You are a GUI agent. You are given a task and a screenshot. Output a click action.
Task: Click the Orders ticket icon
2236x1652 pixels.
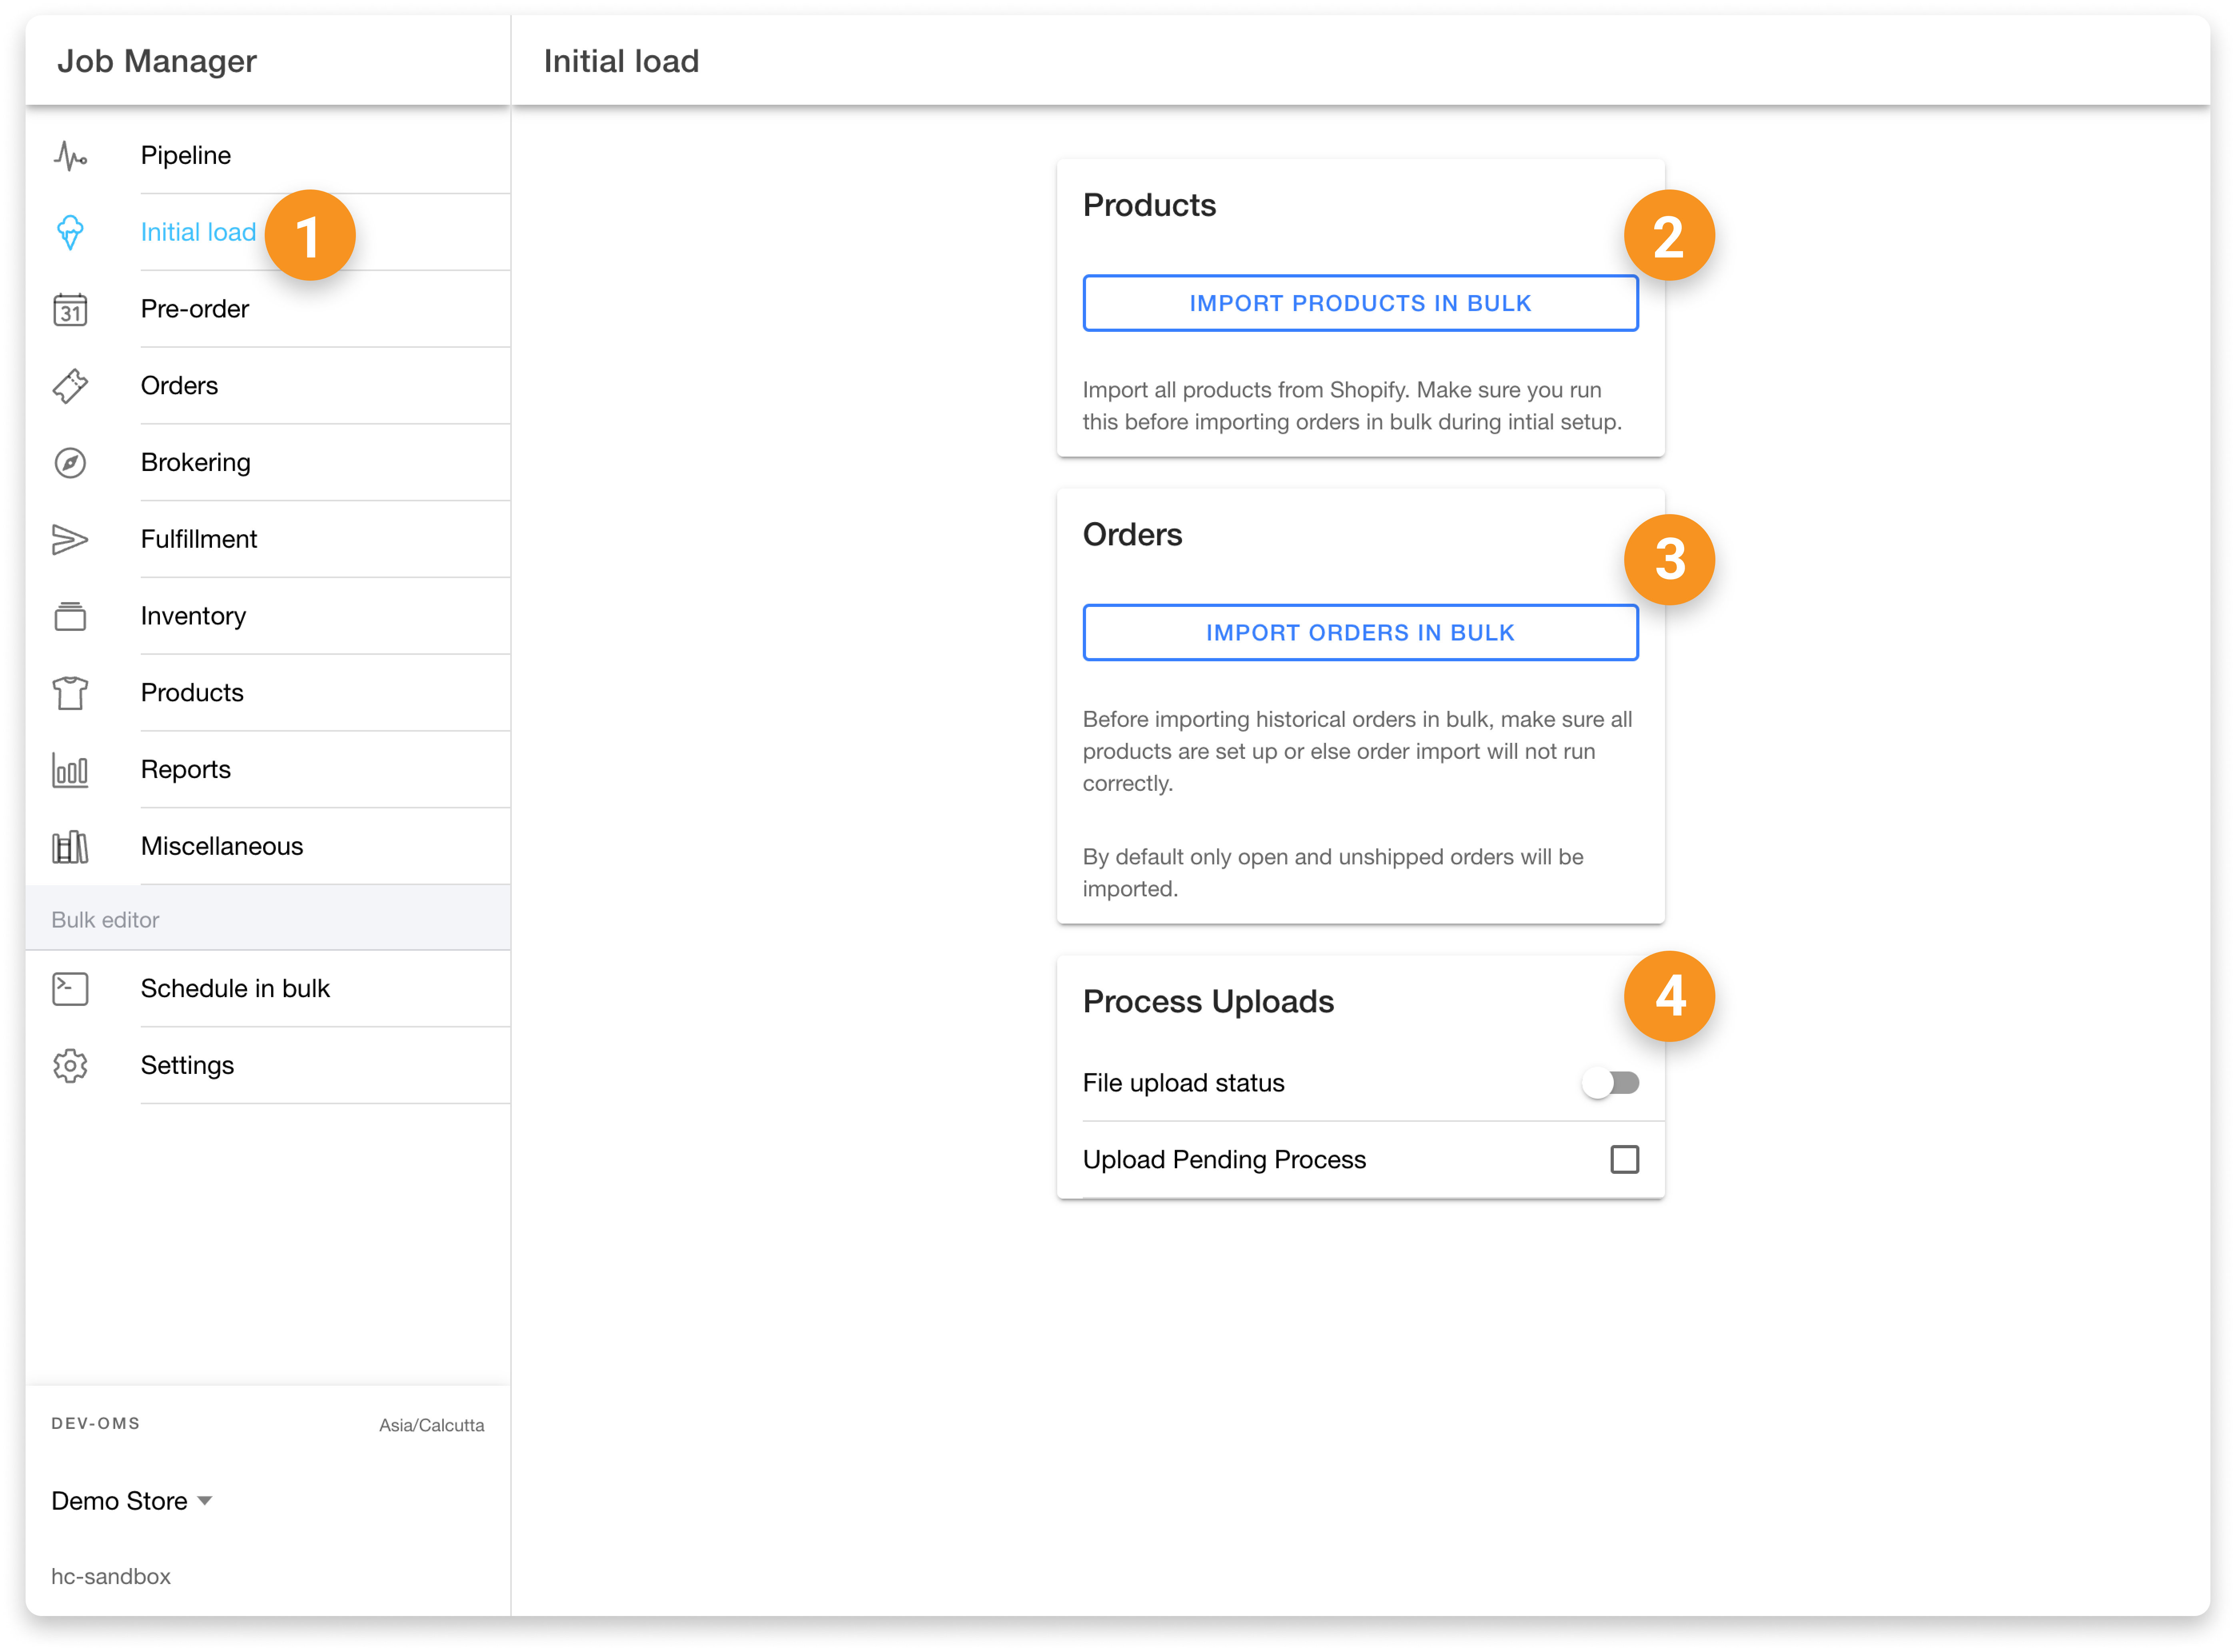click(70, 386)
